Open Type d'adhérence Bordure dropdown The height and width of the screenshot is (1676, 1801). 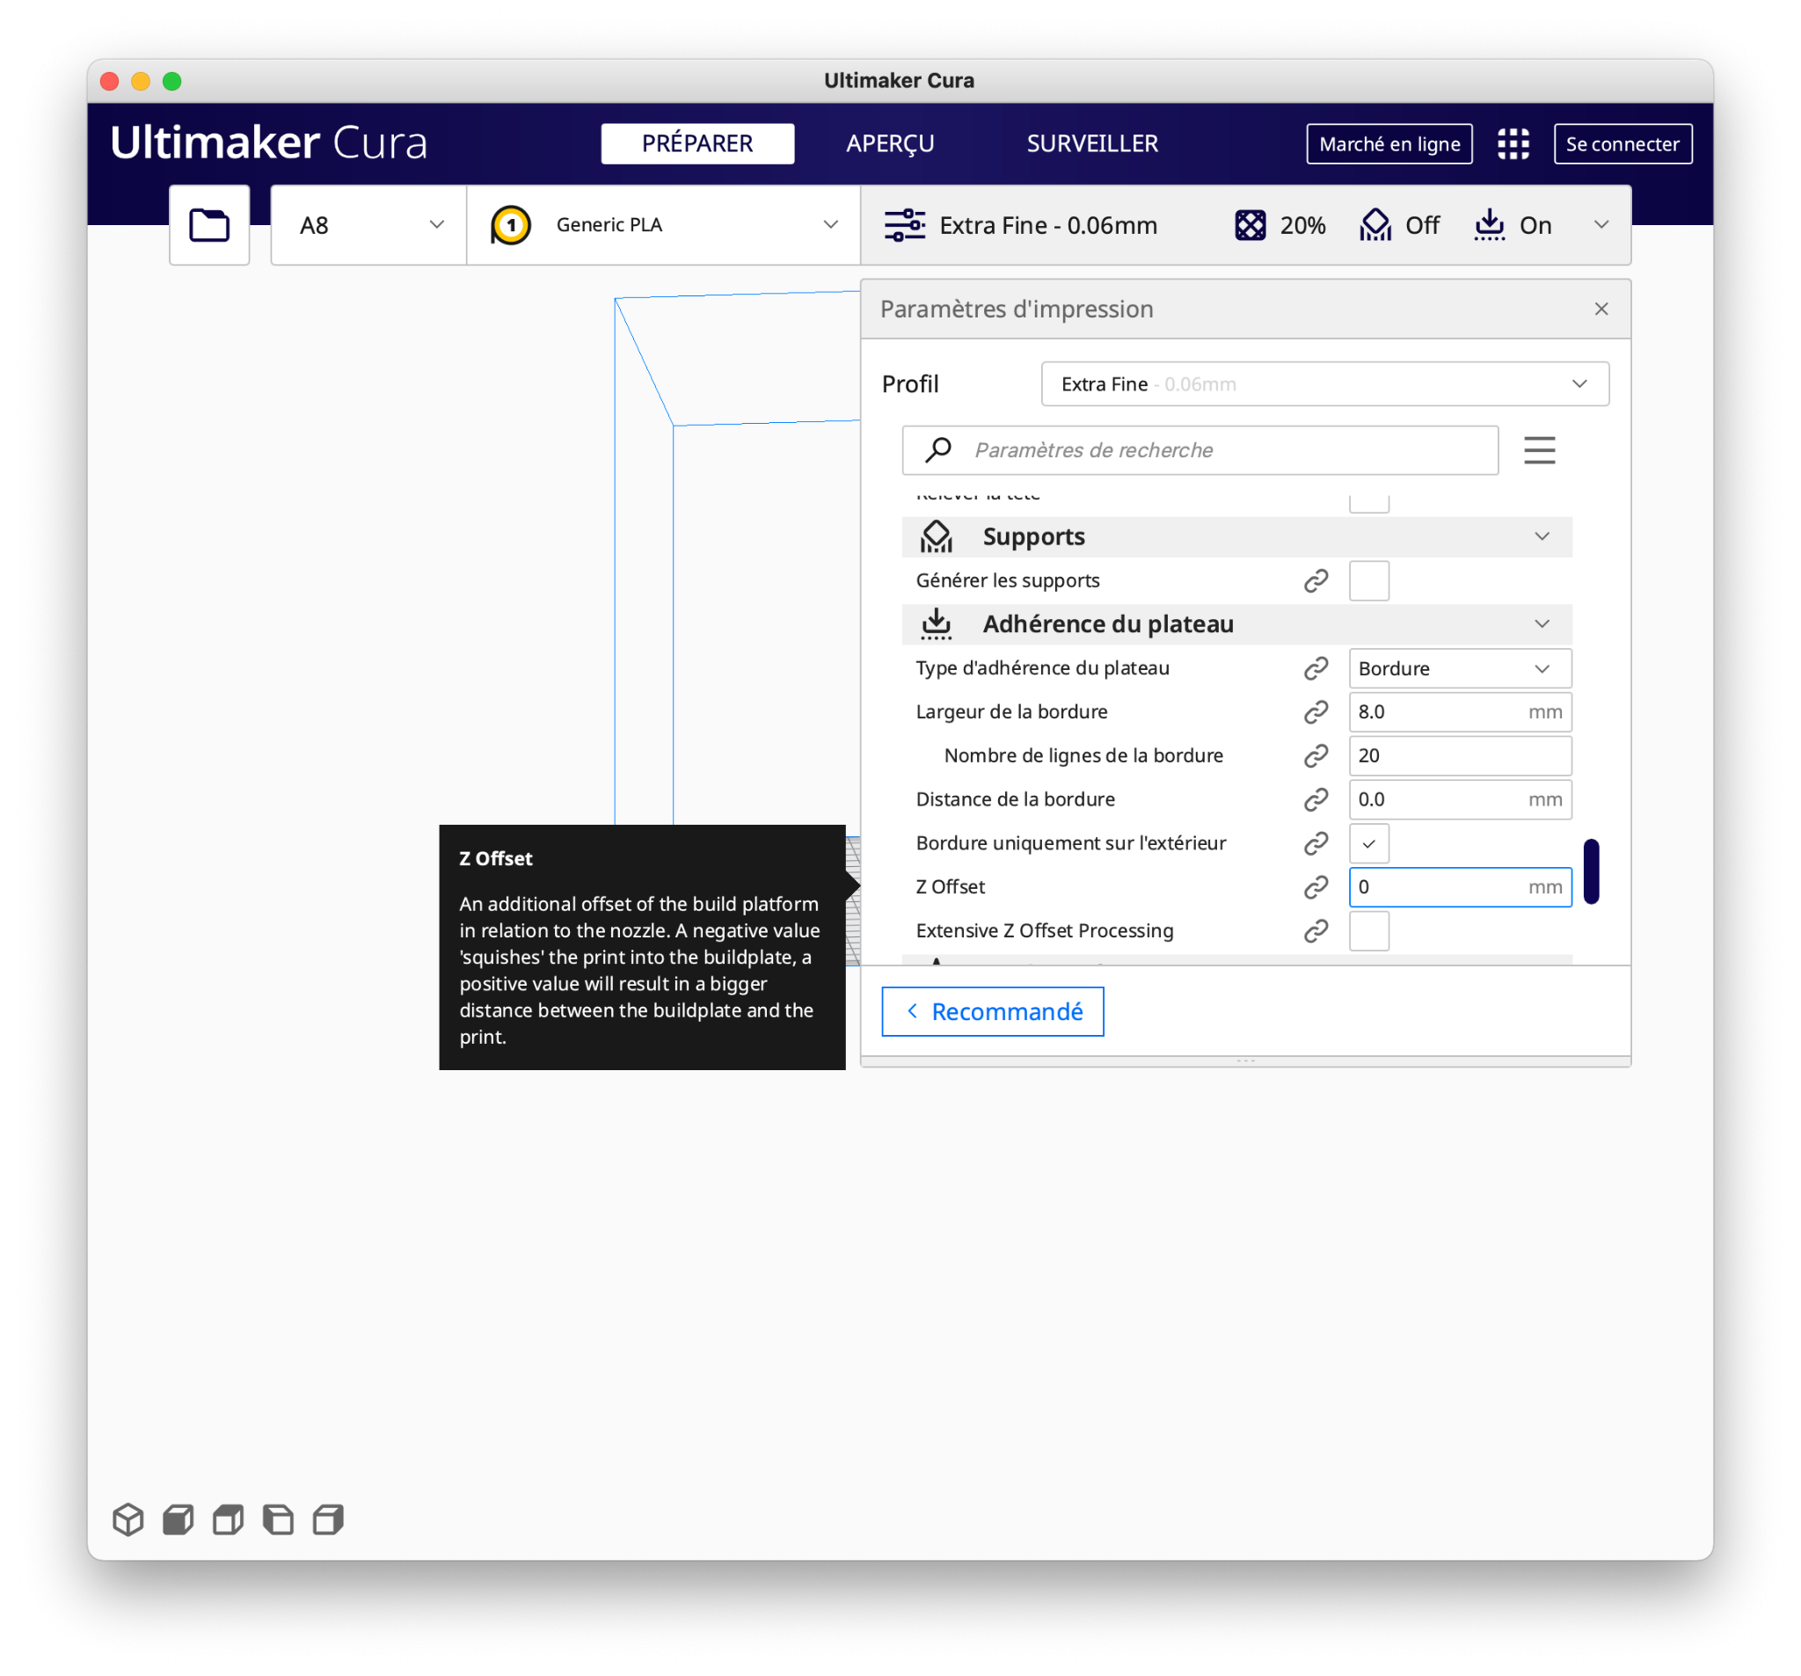click(x=1459, y=668)
